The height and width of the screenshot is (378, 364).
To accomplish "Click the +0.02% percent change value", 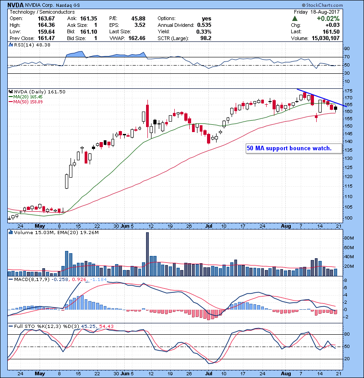I will [x=328, y=19].
